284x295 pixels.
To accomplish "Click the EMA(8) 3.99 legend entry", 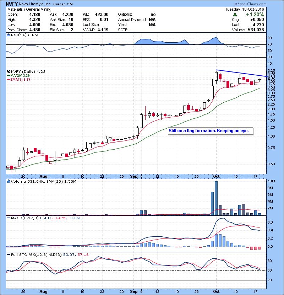I will click(18, 79).
